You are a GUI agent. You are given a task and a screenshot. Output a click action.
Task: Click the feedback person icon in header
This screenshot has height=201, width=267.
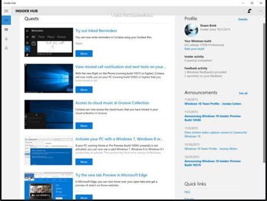pos(249,11)
